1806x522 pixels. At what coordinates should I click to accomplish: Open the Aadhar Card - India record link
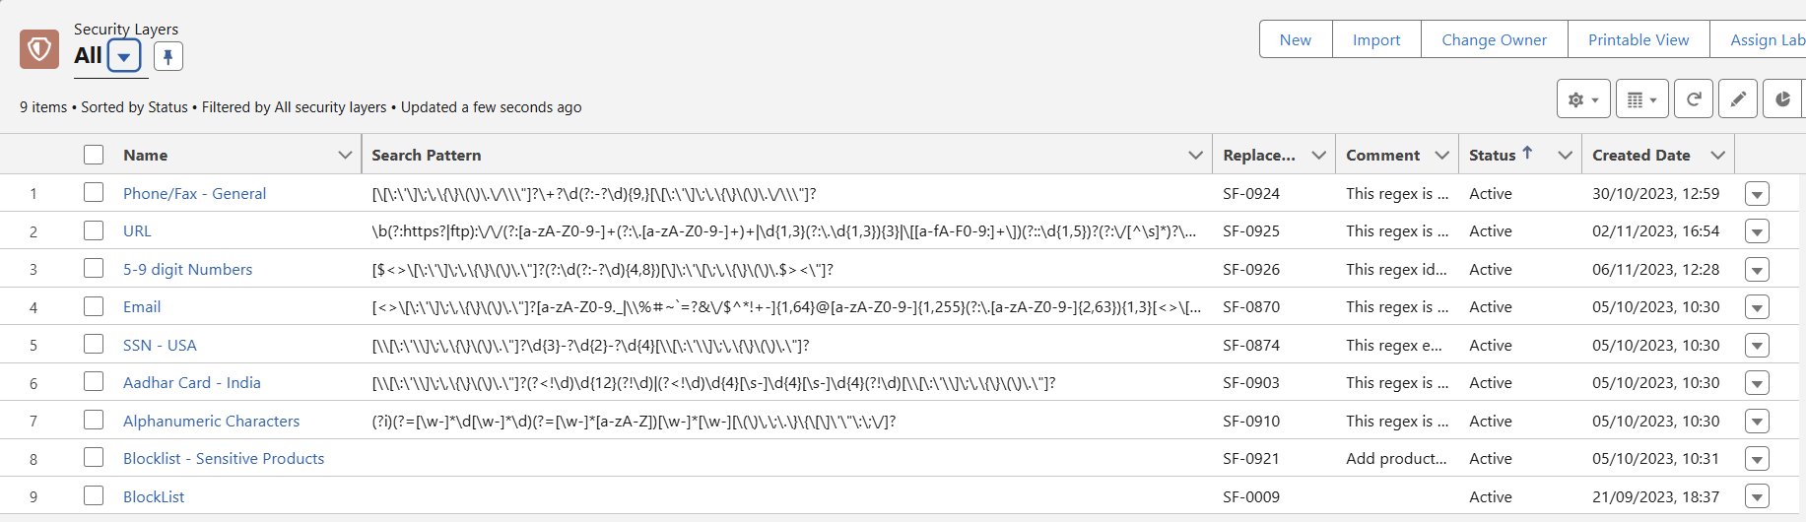tap(192, 383)
